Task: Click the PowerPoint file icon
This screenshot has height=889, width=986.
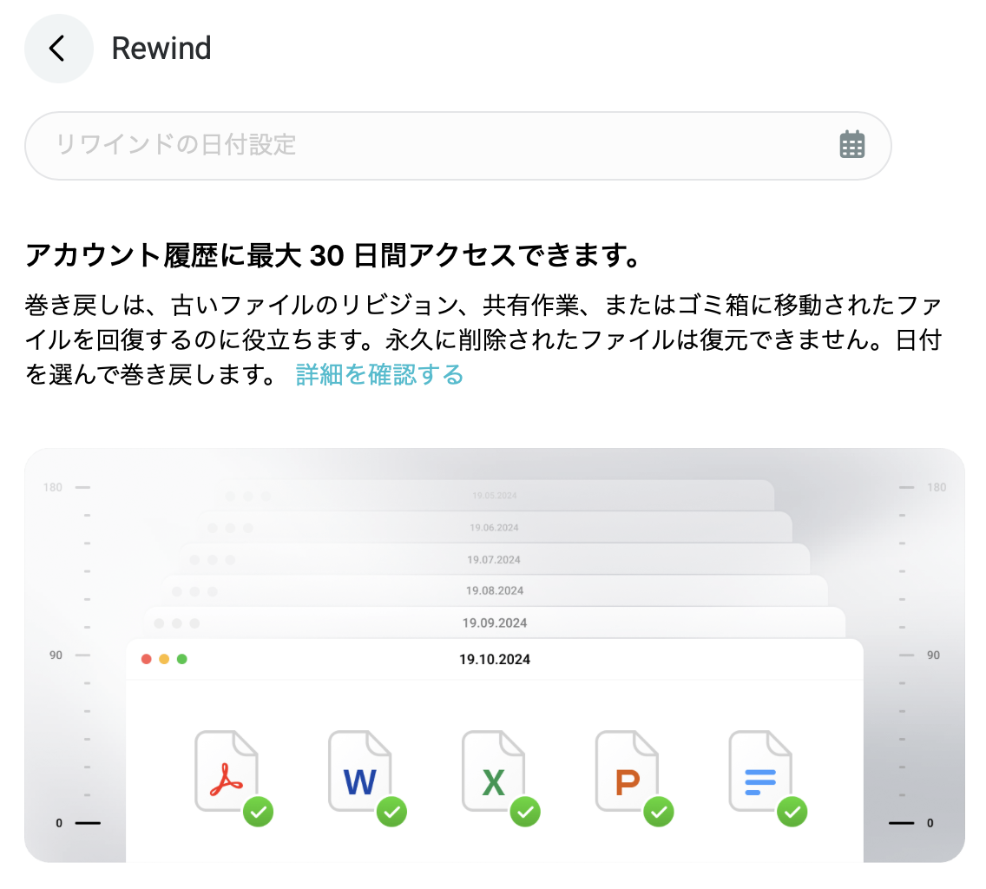Action: pos(627,771)
